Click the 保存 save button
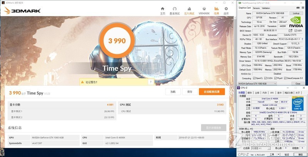Viewport: 308px width, 157px height. pos(189,92)
